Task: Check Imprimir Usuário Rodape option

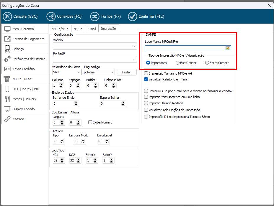Action: 146,103
